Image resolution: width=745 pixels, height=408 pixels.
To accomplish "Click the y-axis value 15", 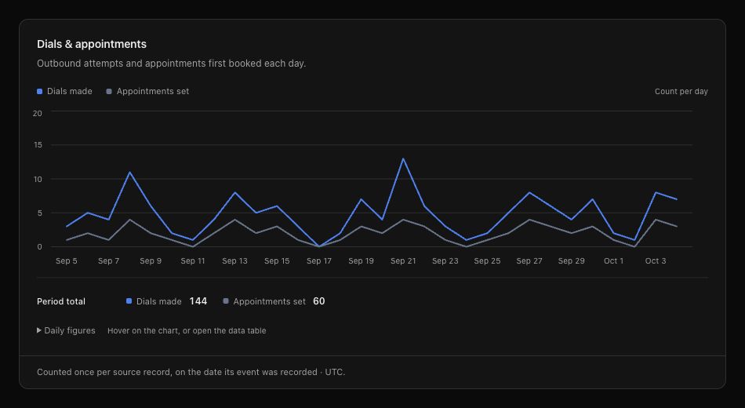I will [x=38, y=145].
